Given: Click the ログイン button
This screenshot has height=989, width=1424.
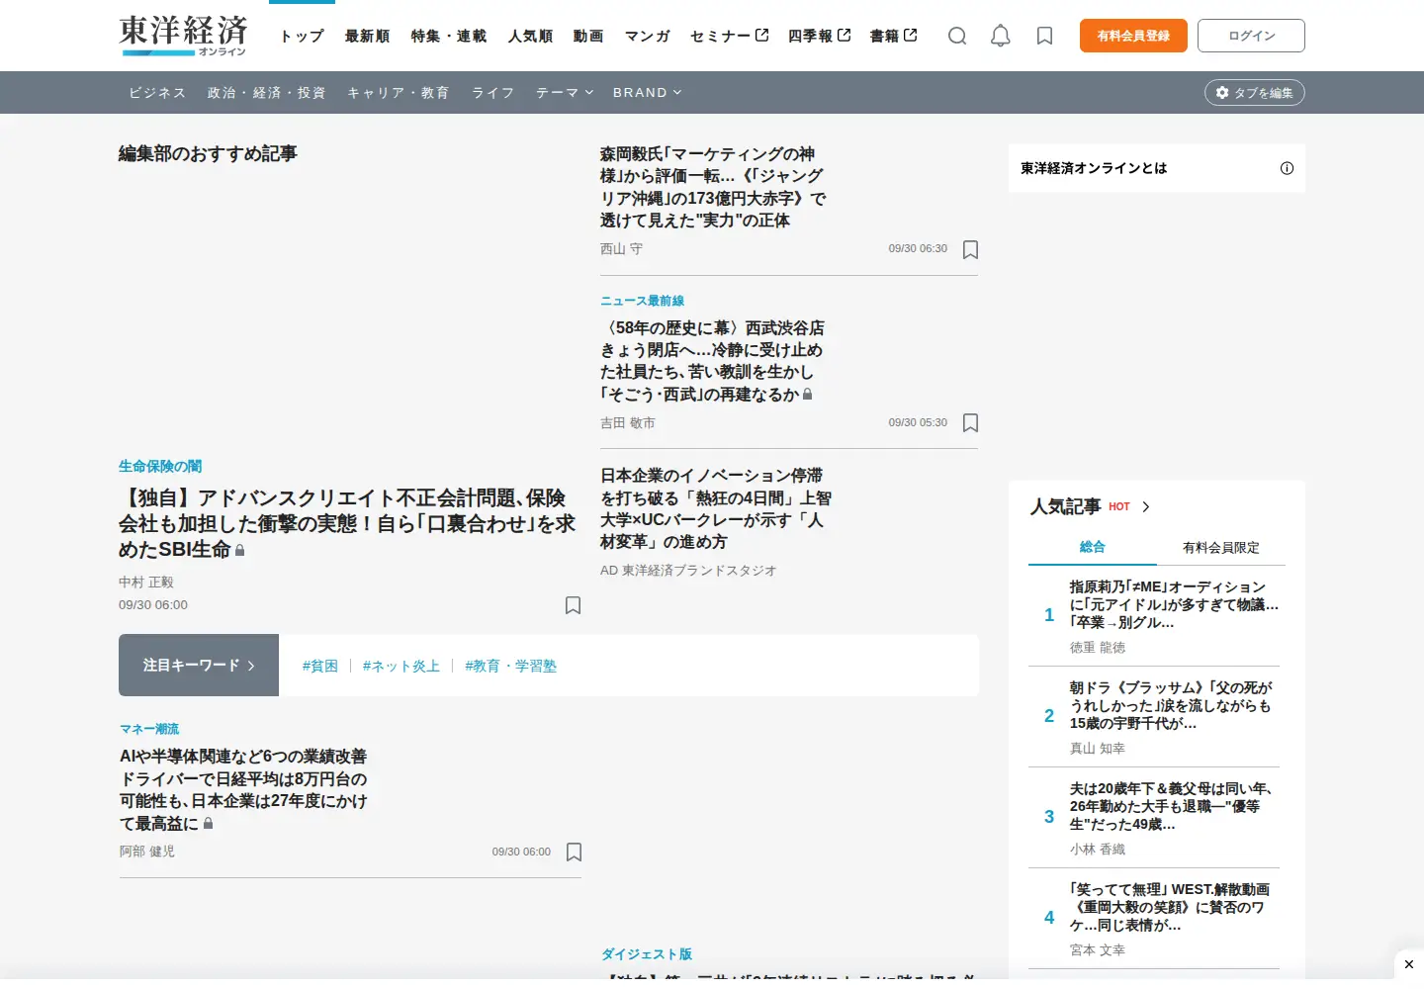Looking at the screenshot, I should 1251,36.
